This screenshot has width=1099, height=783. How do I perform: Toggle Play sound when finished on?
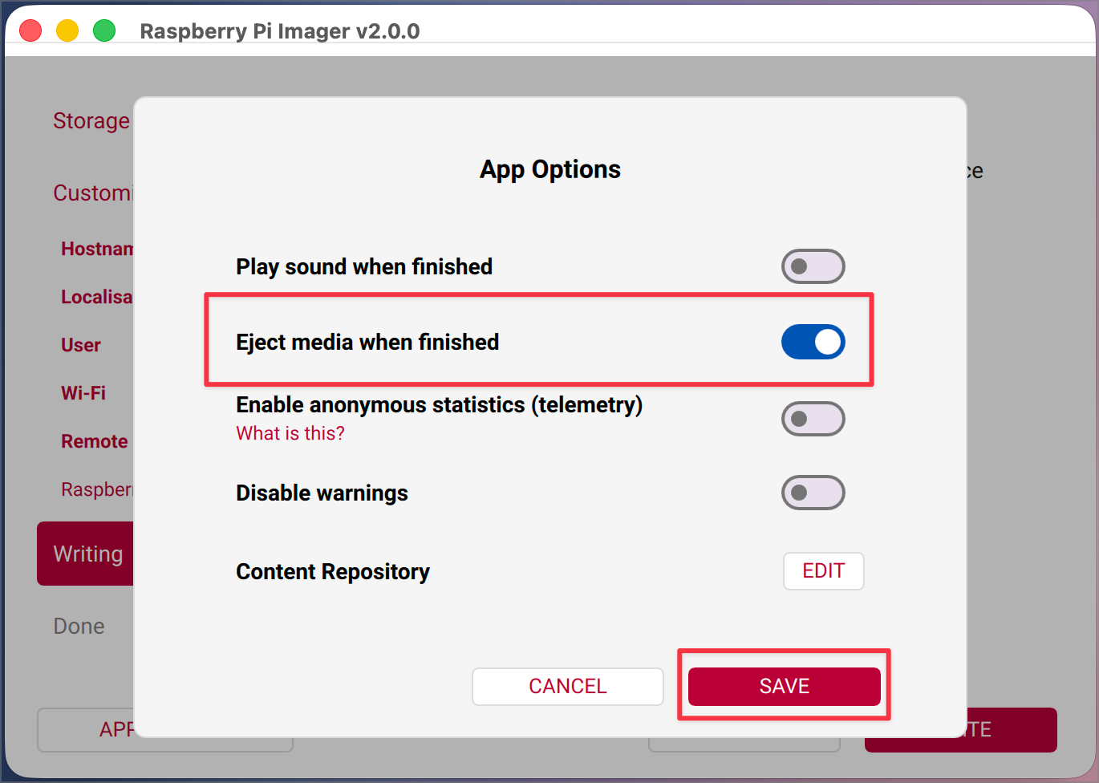pyautogui.click(x=813, y=266)
